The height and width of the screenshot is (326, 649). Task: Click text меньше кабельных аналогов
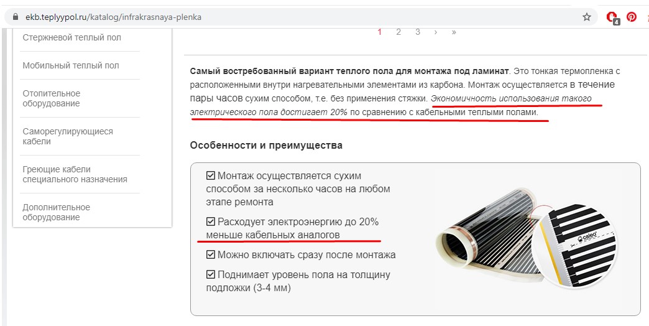(273, 235)
